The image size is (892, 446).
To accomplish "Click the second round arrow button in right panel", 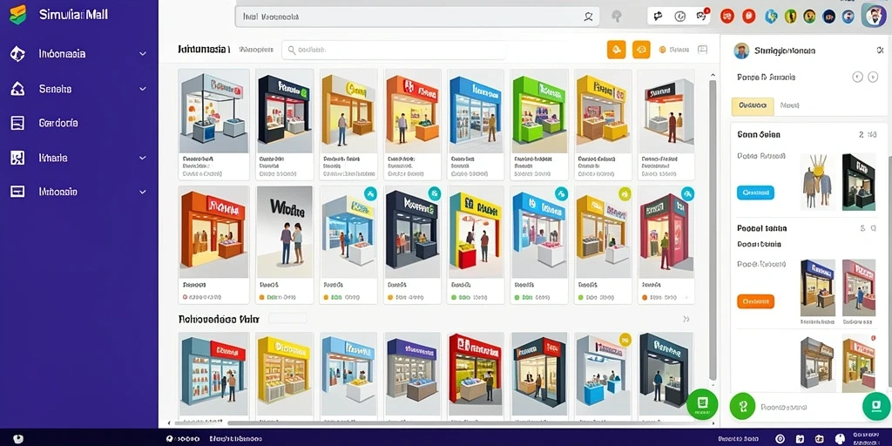I will pos(873,77).
